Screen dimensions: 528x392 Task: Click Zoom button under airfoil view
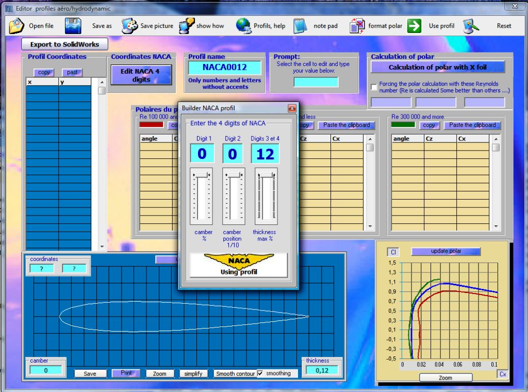click(160, 373)
